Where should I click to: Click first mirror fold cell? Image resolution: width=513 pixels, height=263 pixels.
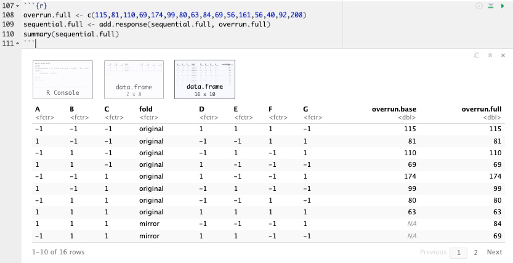tap(149, 224)
